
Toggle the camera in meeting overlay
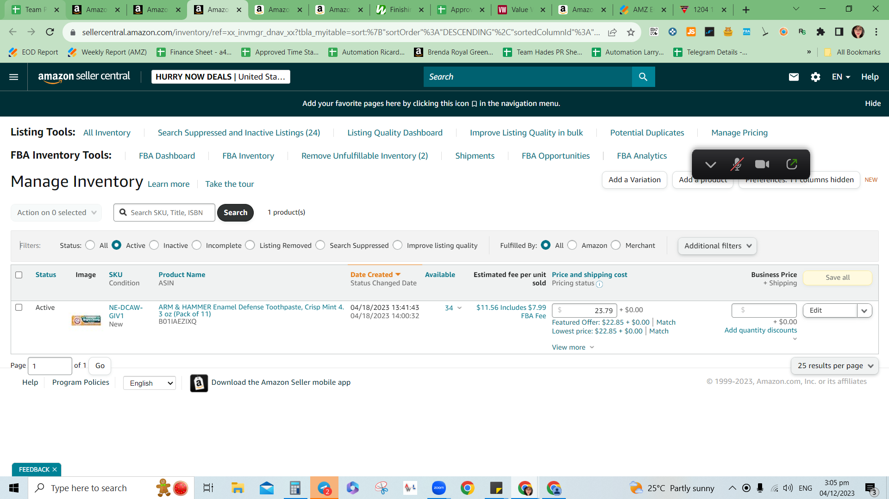tap(762, 164)
